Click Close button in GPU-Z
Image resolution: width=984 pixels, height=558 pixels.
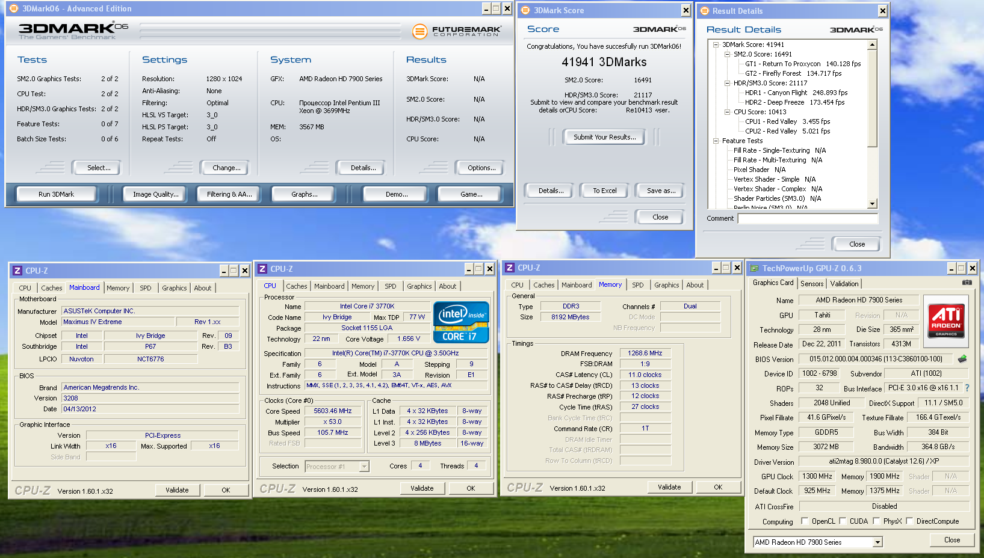point(952,540)
